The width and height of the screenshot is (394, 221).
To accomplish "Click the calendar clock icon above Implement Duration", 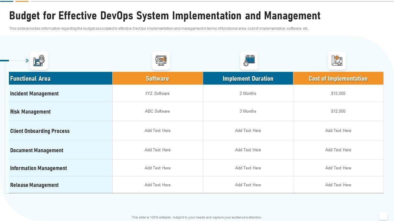I will (249, 61).
